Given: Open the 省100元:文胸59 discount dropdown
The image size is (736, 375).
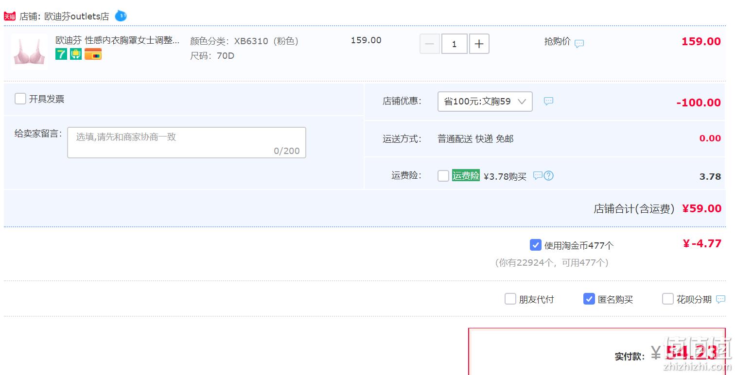Looking at the screenshot, I should 485,102.
